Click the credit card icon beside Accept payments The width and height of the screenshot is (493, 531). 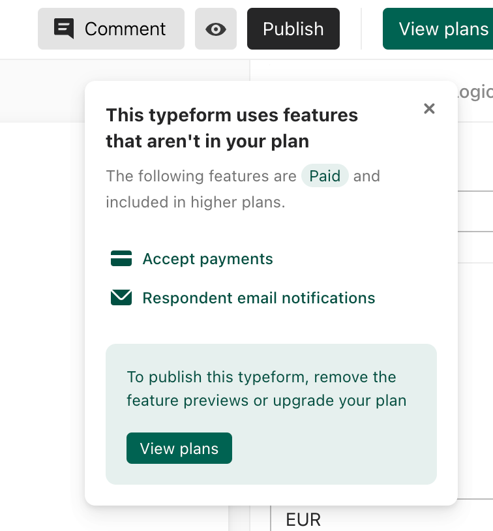[121, 258]
